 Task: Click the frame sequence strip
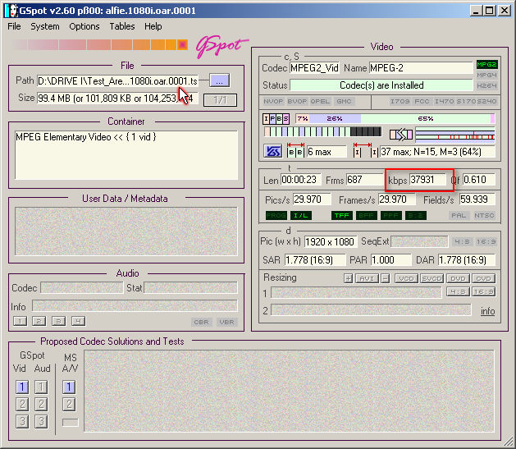323,131
